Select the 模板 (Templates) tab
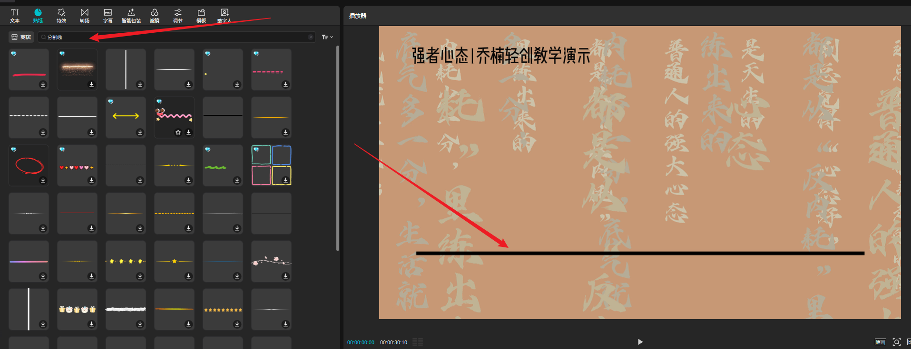 pos(201,16)
